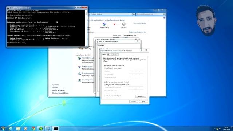Screen dimensions: 233x131
Task: Open set up new connection link
Action: (x=88, y=58)
